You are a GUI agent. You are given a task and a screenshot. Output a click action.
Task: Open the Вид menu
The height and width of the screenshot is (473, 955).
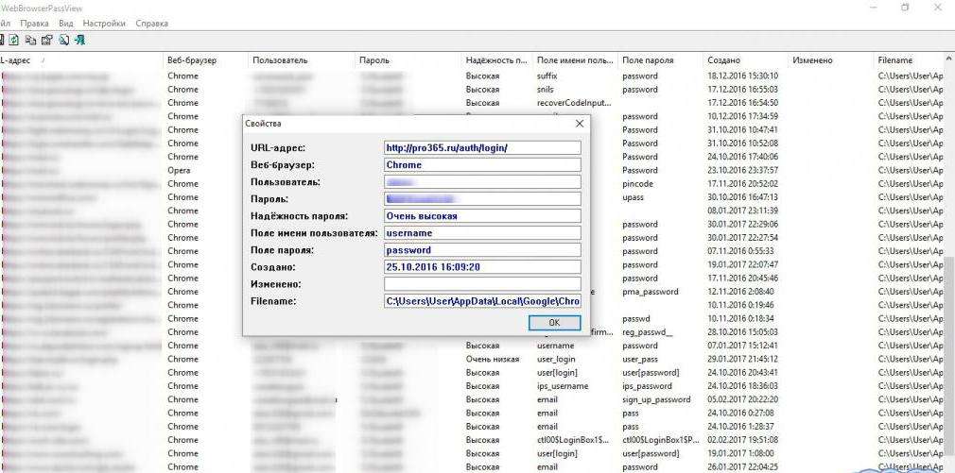pyautogui.click(x=66, y=23)
